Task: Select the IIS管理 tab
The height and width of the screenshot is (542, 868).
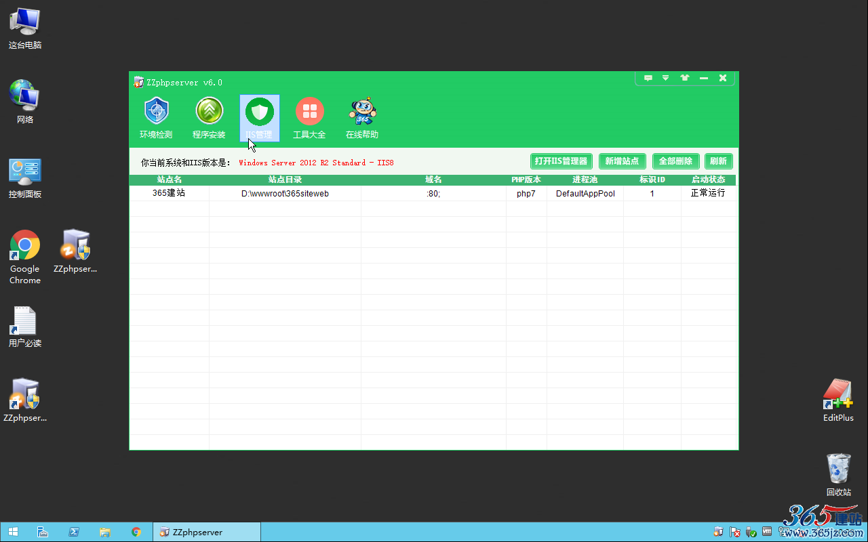Action: coord(260,118)
